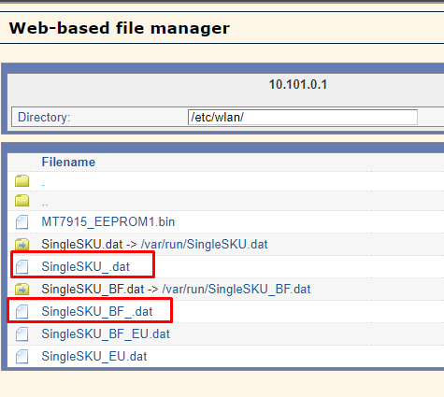The image size is (444, 397).
Task: Open SingleSKU_BF.dat symlink entry
Action: pyautogui.click(x=176, y=290)
